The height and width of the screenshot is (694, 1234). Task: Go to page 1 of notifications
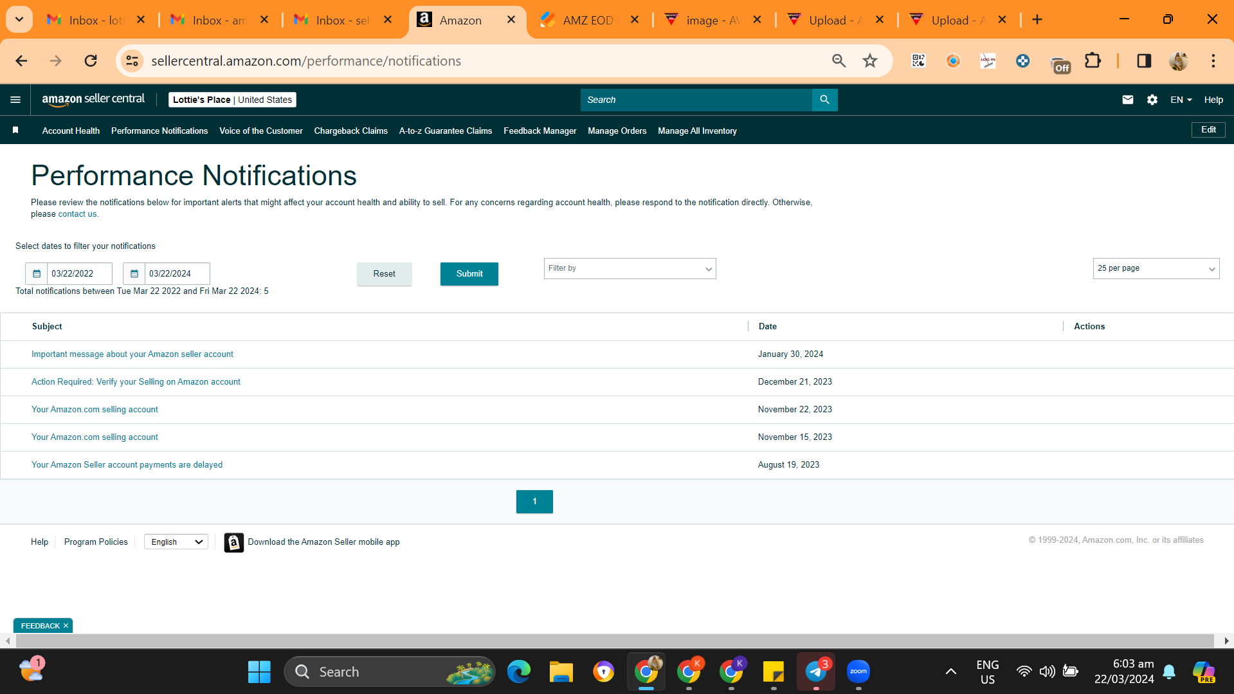tap(534, 502)
